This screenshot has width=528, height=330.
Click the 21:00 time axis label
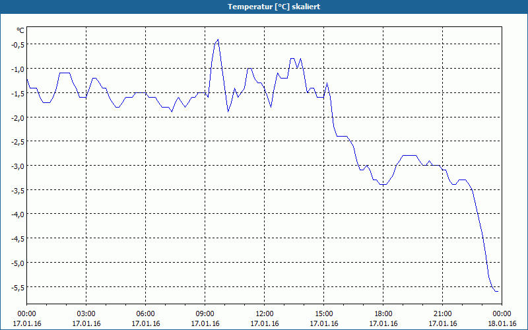(x=442, y=314)
